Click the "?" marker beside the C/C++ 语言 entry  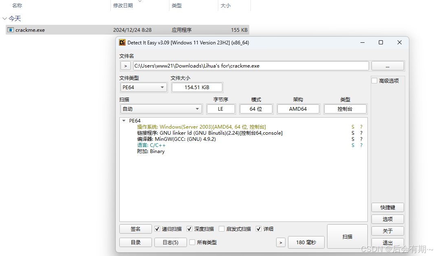pos(360,145)
